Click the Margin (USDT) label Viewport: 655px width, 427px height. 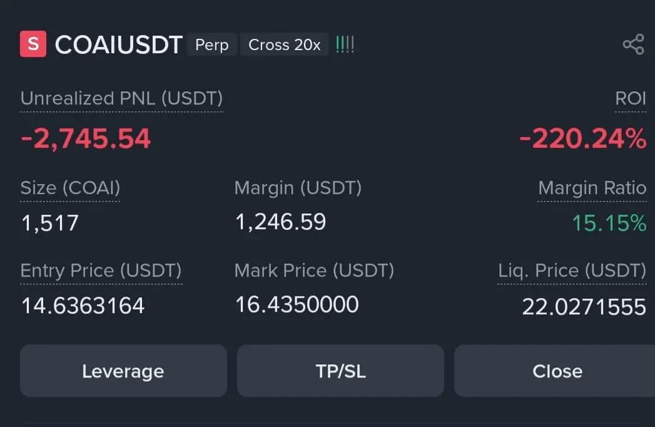click(298, 188)
